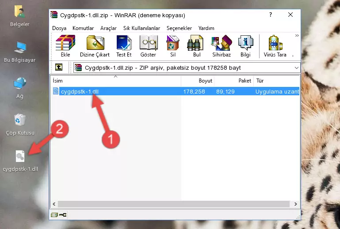
Task: Click the horizontal scrollbar right arrow
Action: coord(295,204)
